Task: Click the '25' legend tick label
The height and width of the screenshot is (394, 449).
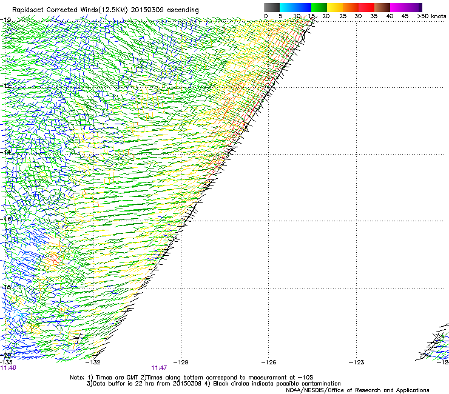Action: click(x=342, y=16)
